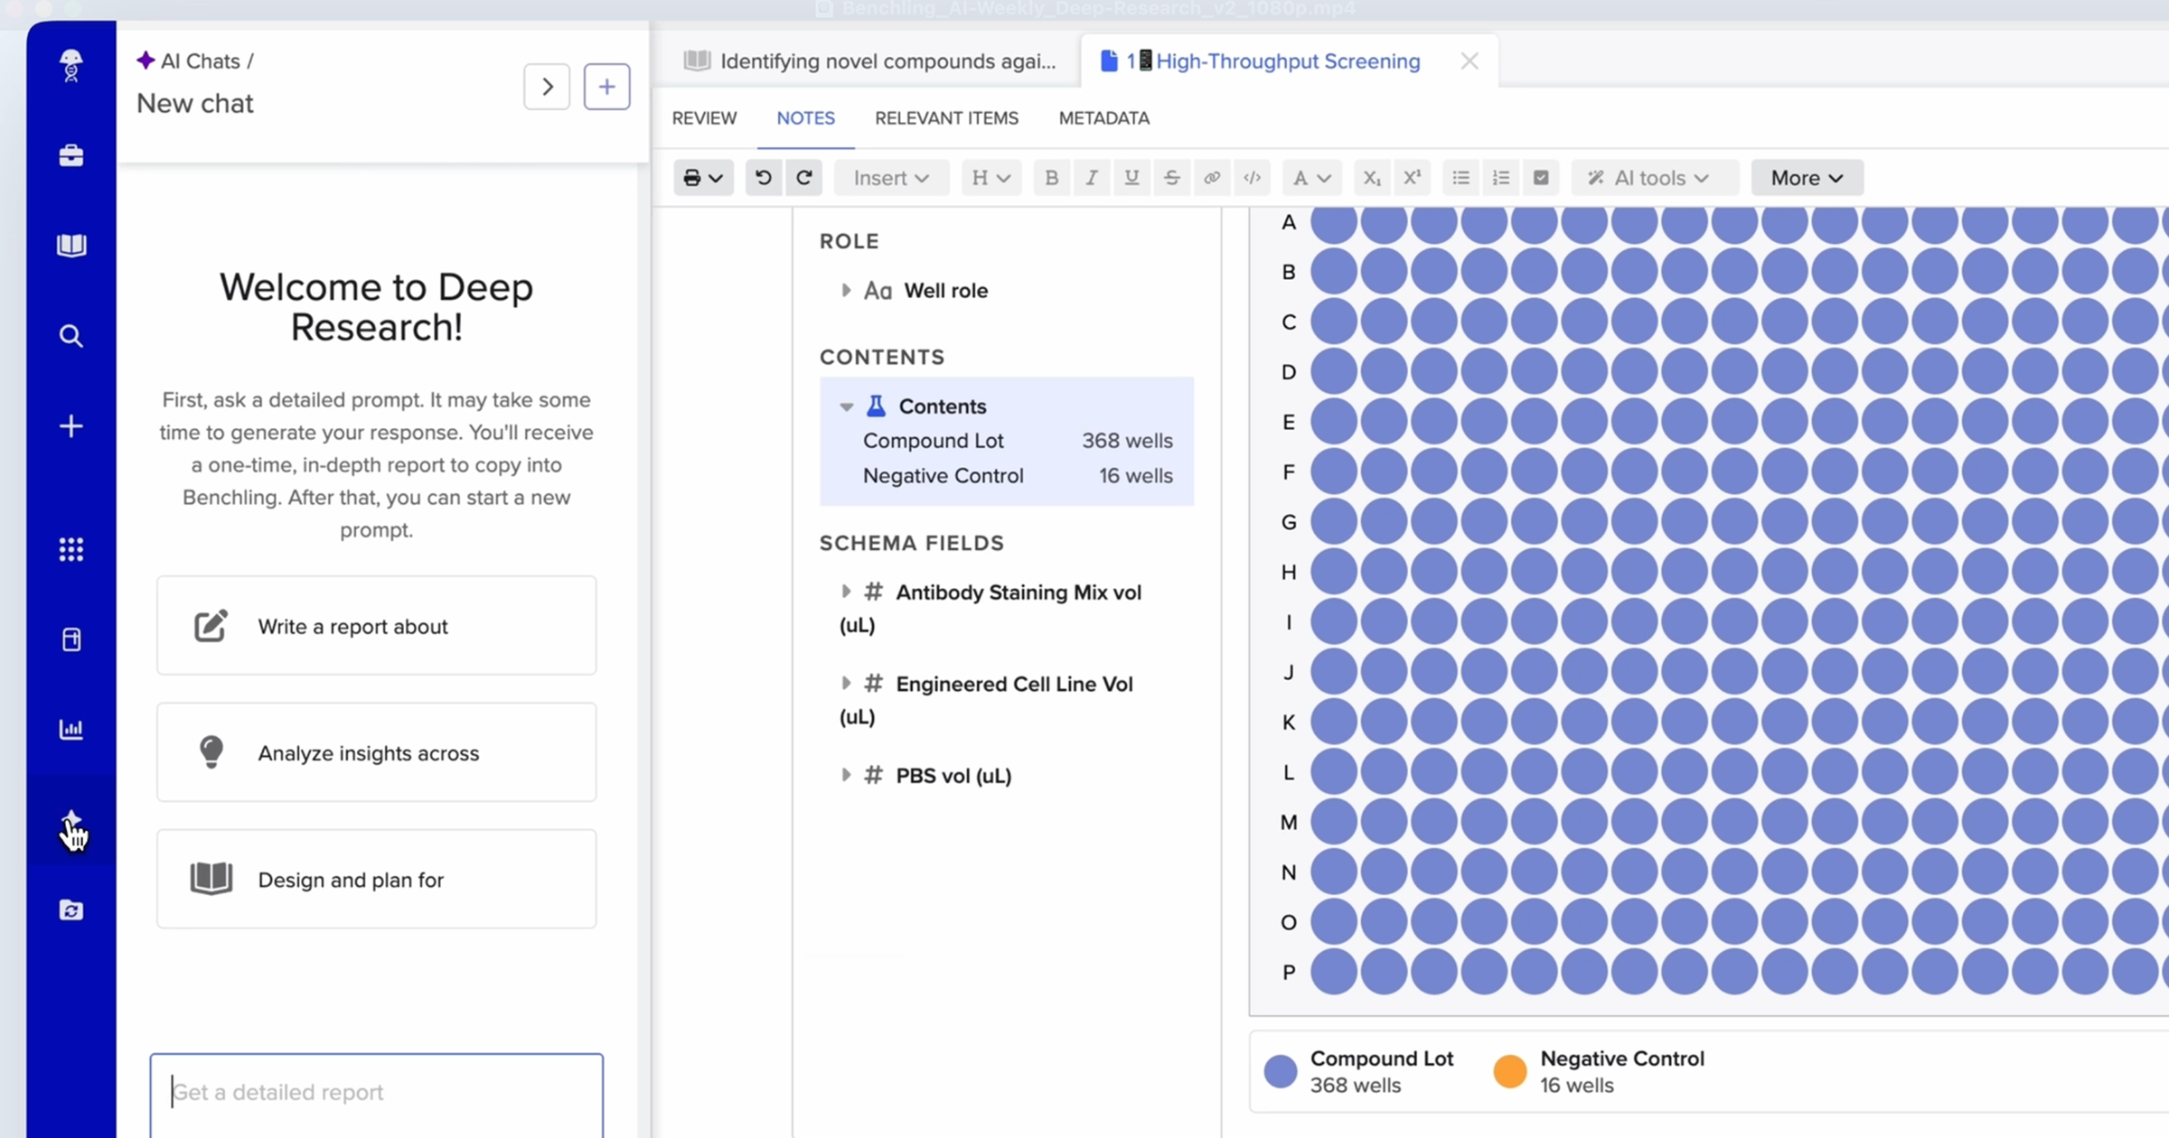
Task: Open the Registry grid icon in the sidebar
Action: 70,549
